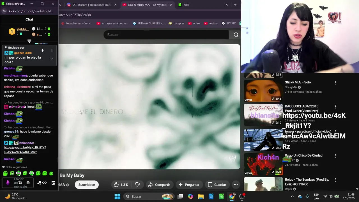Open bbiansita's youtu.be link in chat
Screen dimensions: 359x202
pos(25,150)
